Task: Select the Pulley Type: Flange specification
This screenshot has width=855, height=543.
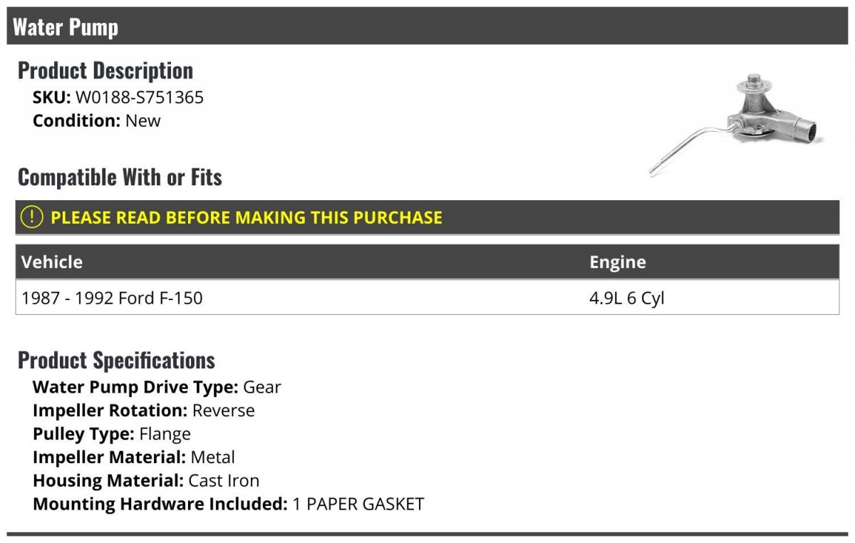Action: coord(112,434)
